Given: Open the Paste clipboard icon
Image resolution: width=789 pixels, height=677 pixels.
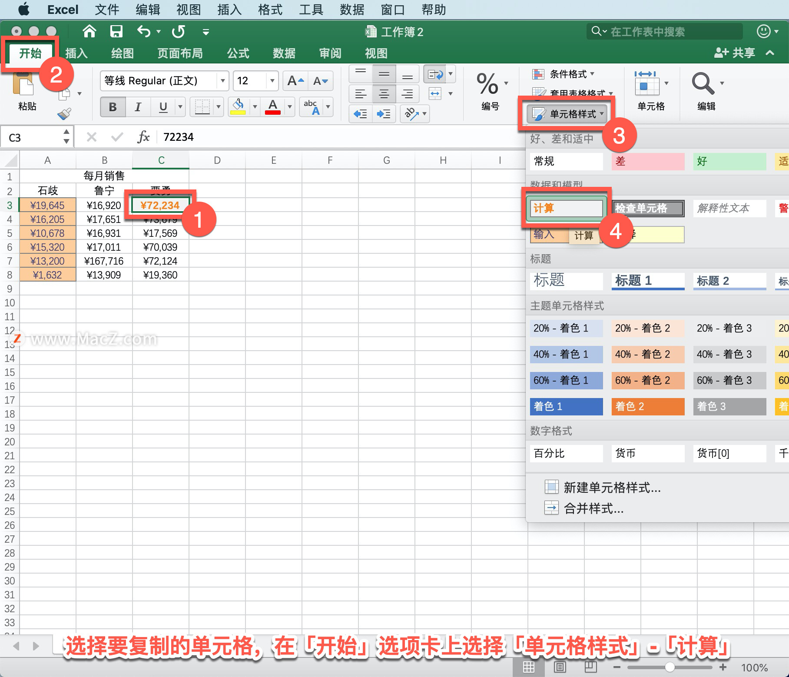Looking at the screenshot, I should pos(23,84).
